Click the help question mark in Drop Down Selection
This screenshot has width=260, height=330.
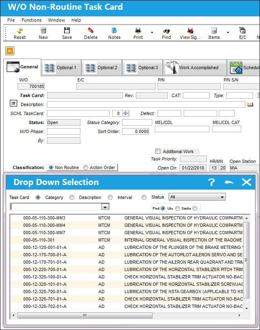[x=211, y=182]
